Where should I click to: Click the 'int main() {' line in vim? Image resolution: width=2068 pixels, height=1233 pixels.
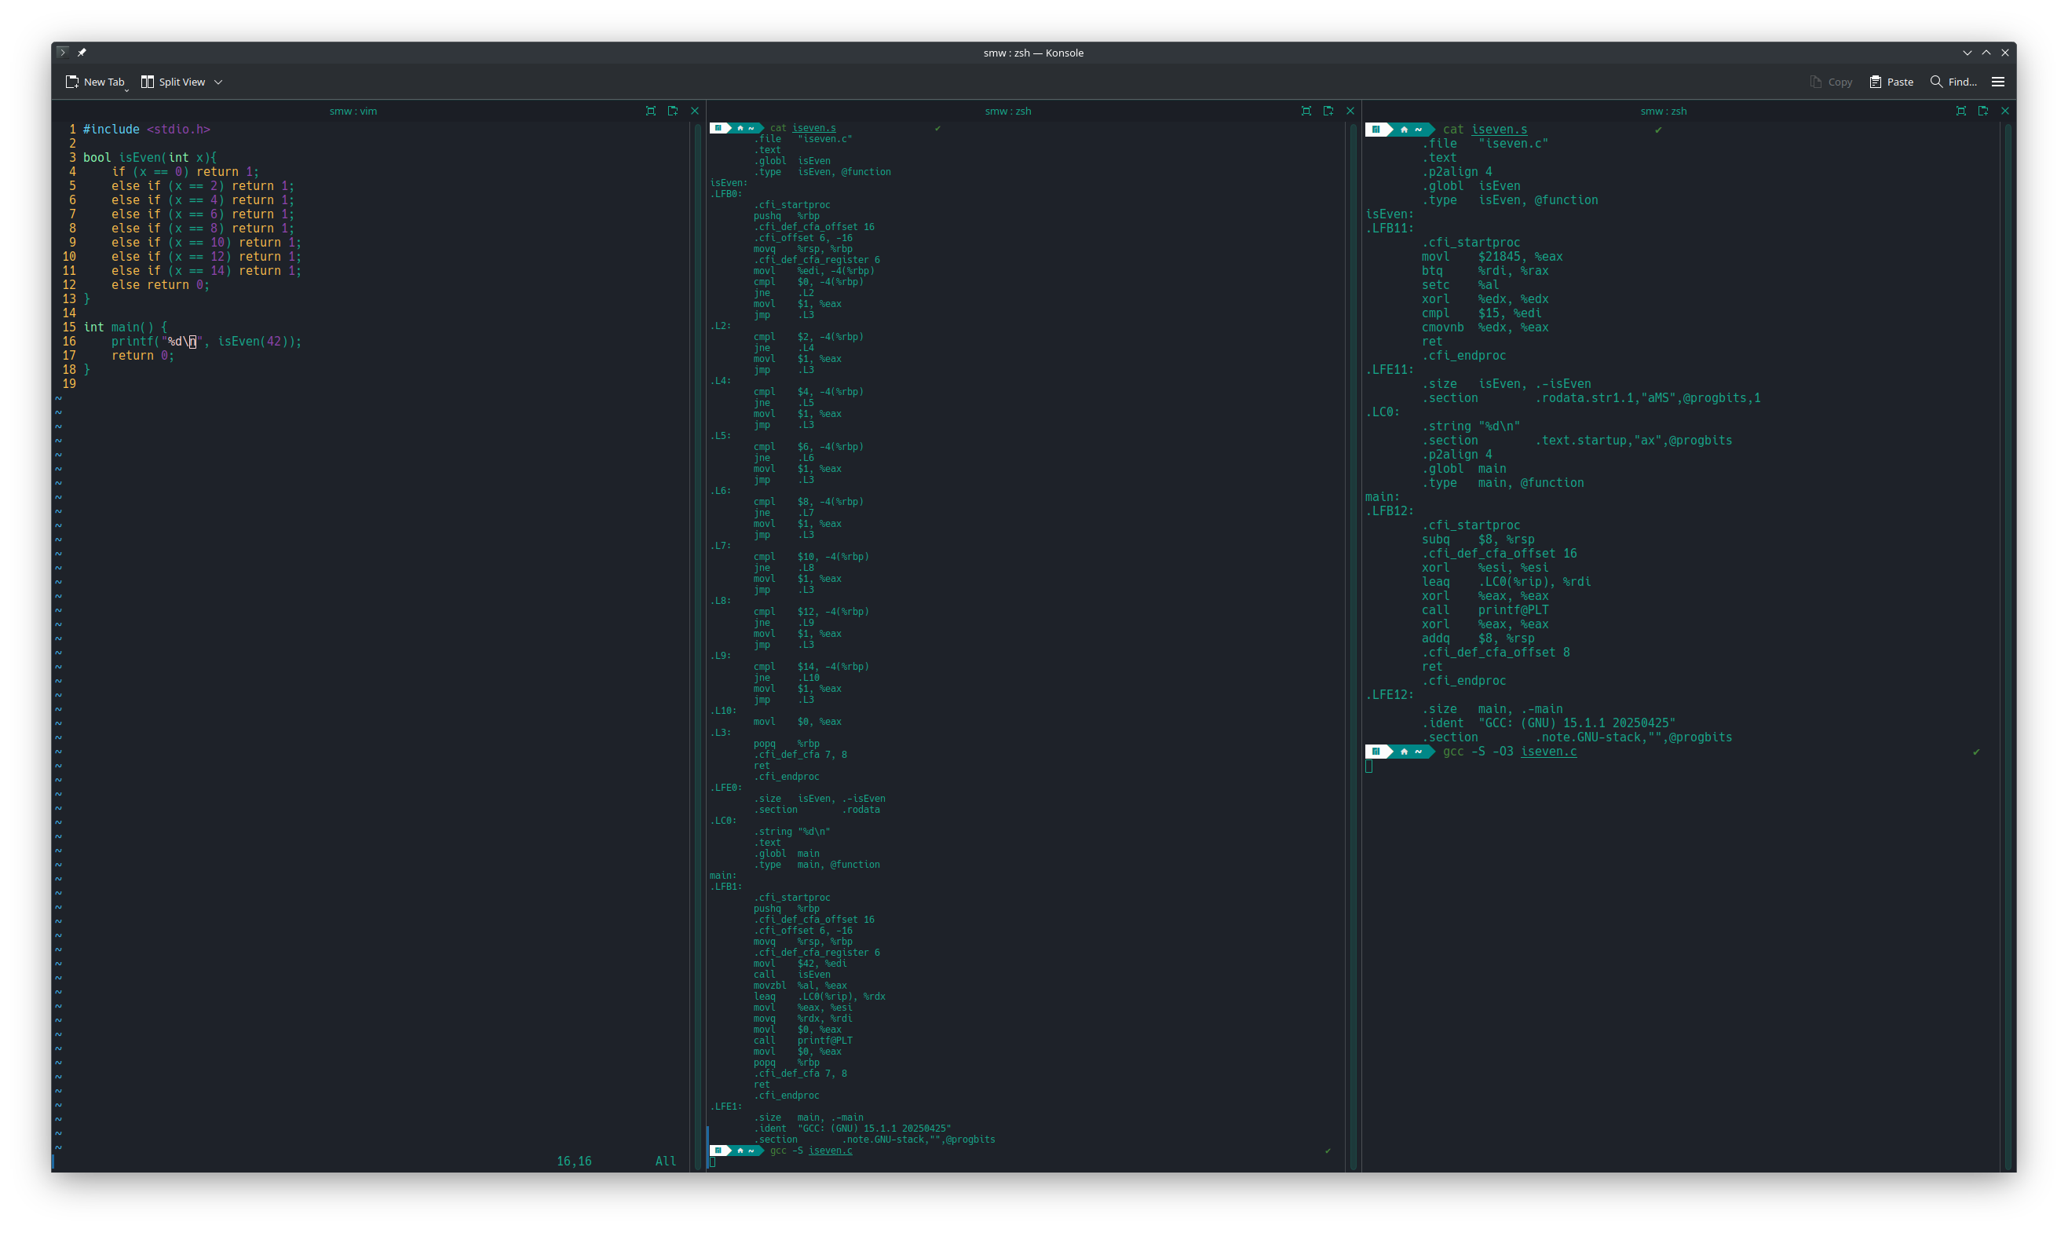126,327
